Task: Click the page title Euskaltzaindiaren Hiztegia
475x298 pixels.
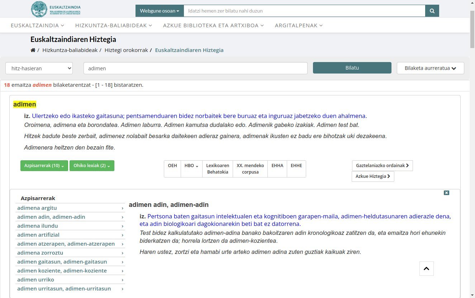Action: [x=73, y=39]
